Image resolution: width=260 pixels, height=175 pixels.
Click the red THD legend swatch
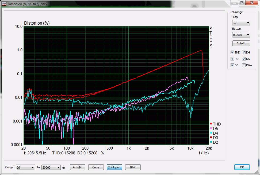pyautogui.click(x=211, y=124)
